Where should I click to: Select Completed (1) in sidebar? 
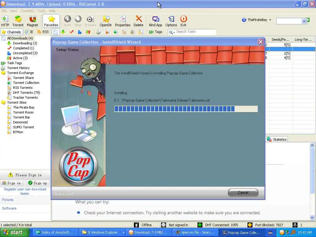tap(23, 48)
